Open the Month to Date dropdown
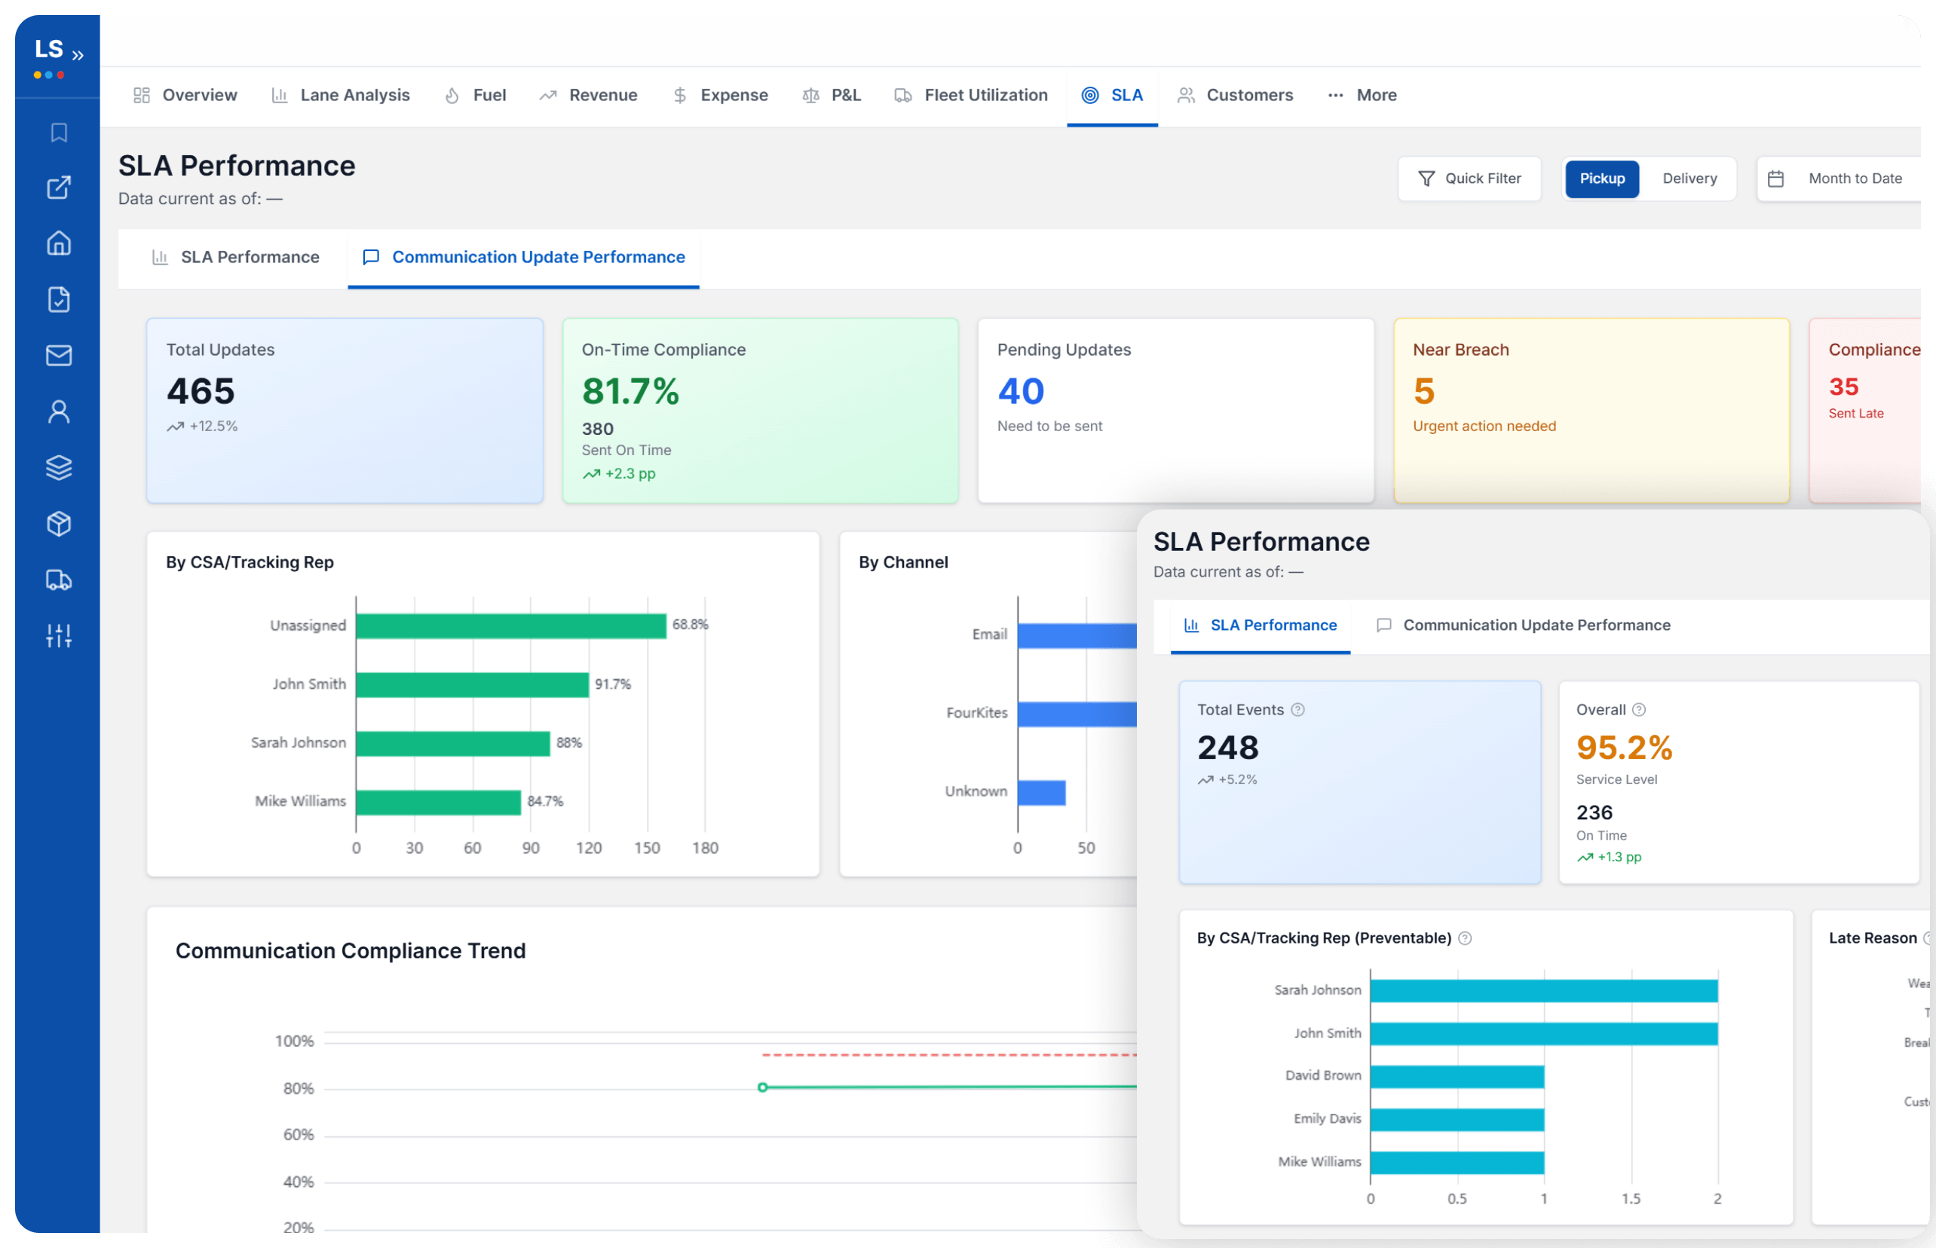 point(1838,179)
